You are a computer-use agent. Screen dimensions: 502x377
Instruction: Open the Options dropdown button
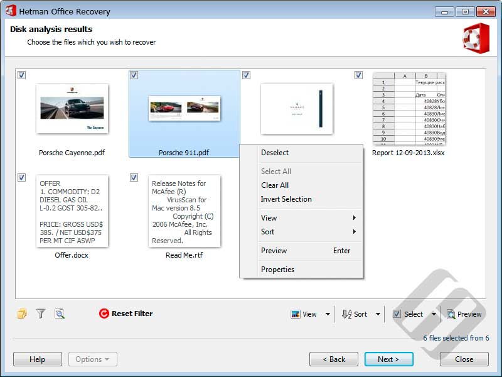93,359
